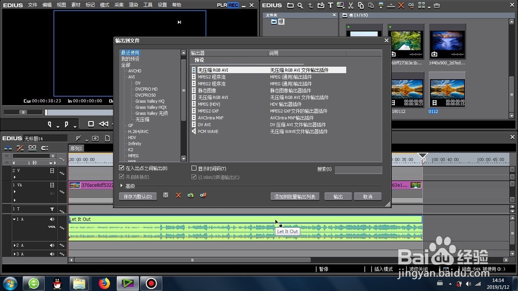Click the rewind button in player
The width and height of the screenshot is (518, 291).
pyautogui.click(x=104, y=124)
